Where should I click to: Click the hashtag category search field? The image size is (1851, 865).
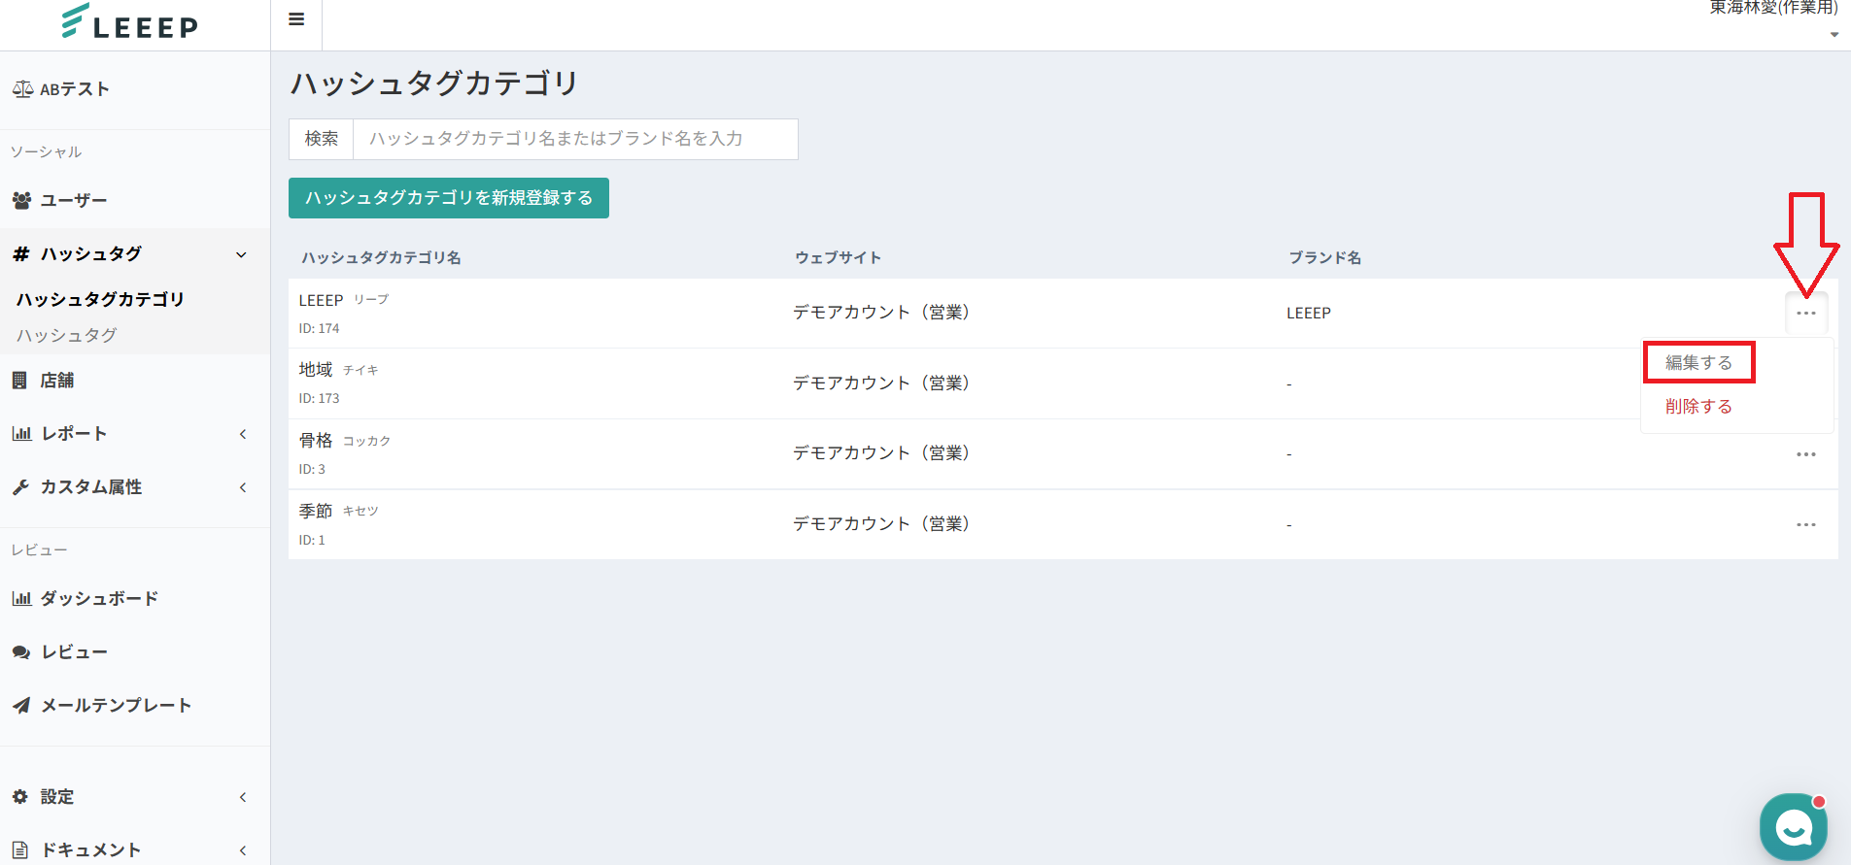(x=575, y=139)
